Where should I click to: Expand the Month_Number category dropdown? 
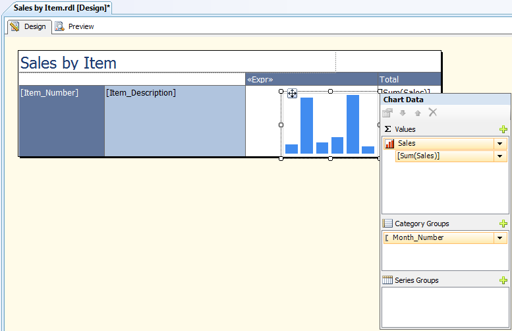coord(500,238)
